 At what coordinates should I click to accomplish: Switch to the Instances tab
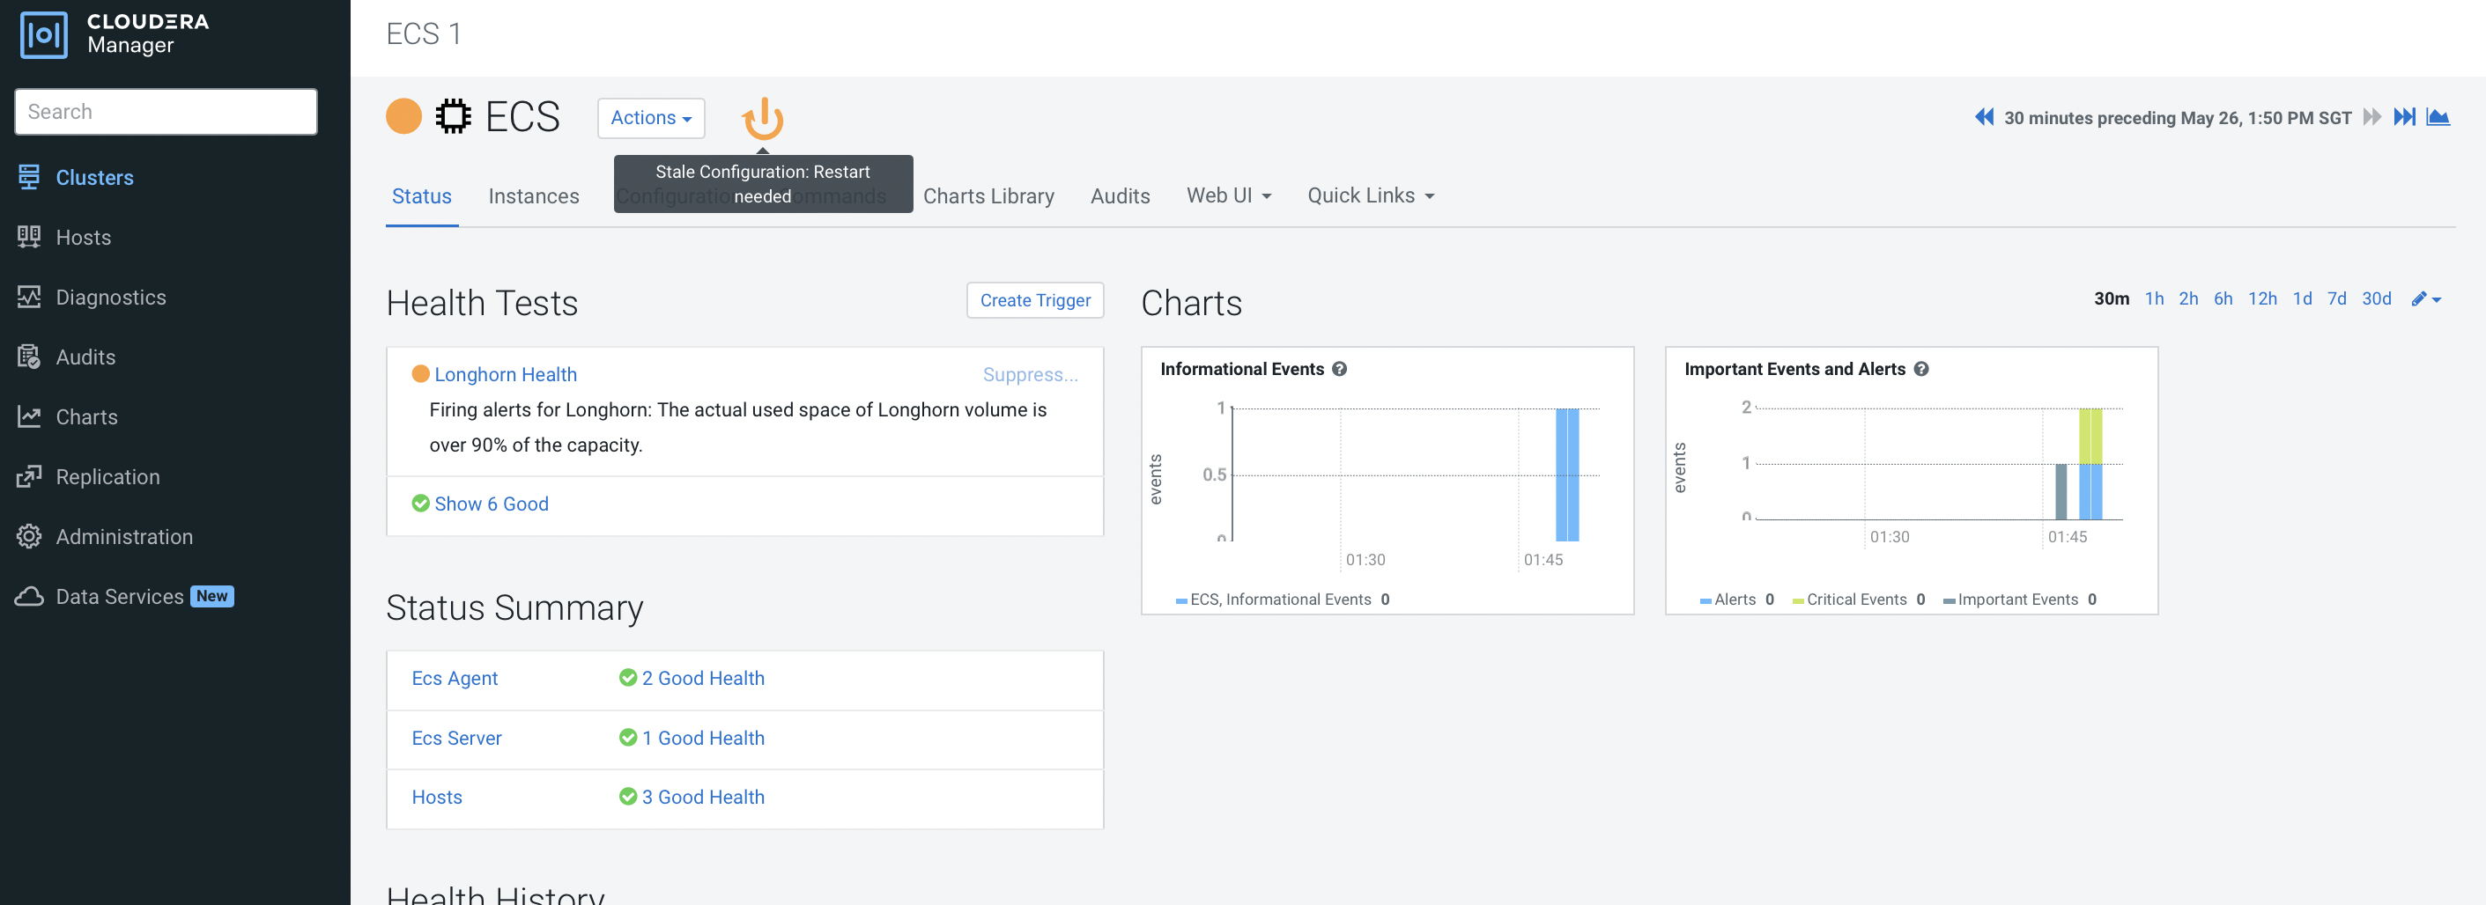pos(533,195)
